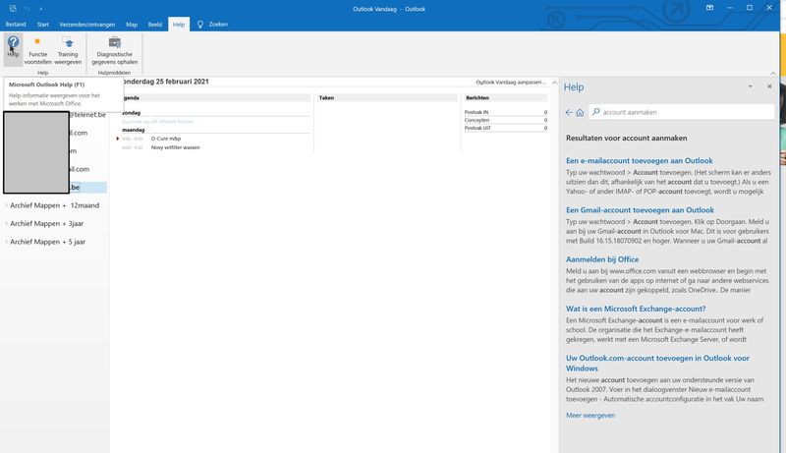Image resolution: width=786 pixels, height=453 pixels.
Task: Close the Help task pane
Action: click(x=769, y=86)
